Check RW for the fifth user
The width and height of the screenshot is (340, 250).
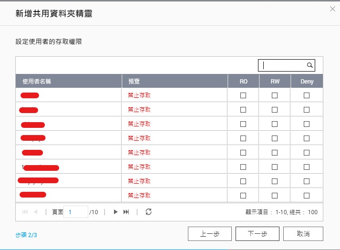click(x=275, y=153)
